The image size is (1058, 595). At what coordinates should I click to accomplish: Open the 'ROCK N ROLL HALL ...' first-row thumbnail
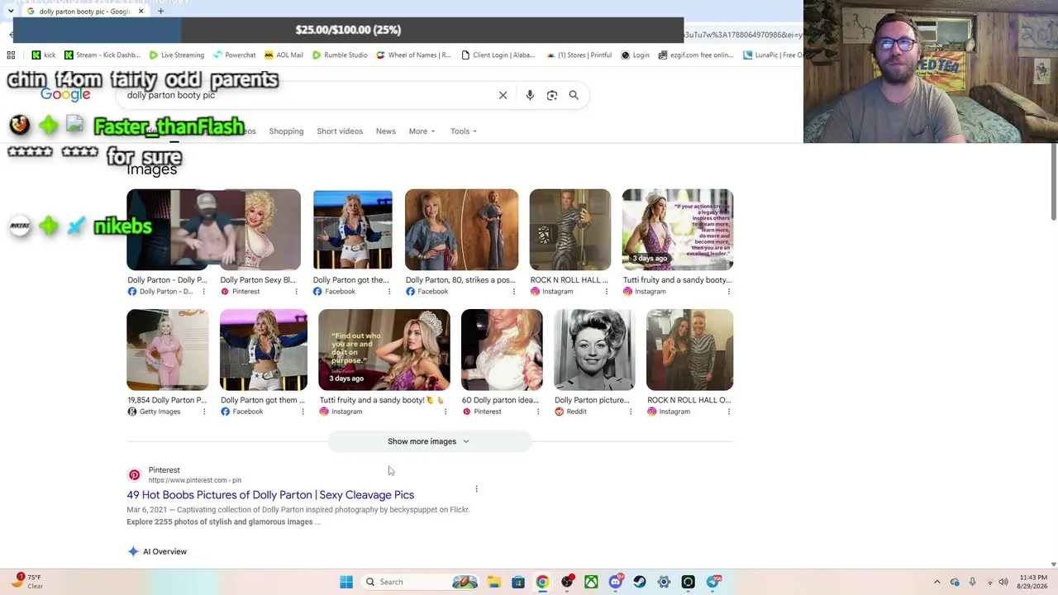pyautogui.click(x=570, y=230)
